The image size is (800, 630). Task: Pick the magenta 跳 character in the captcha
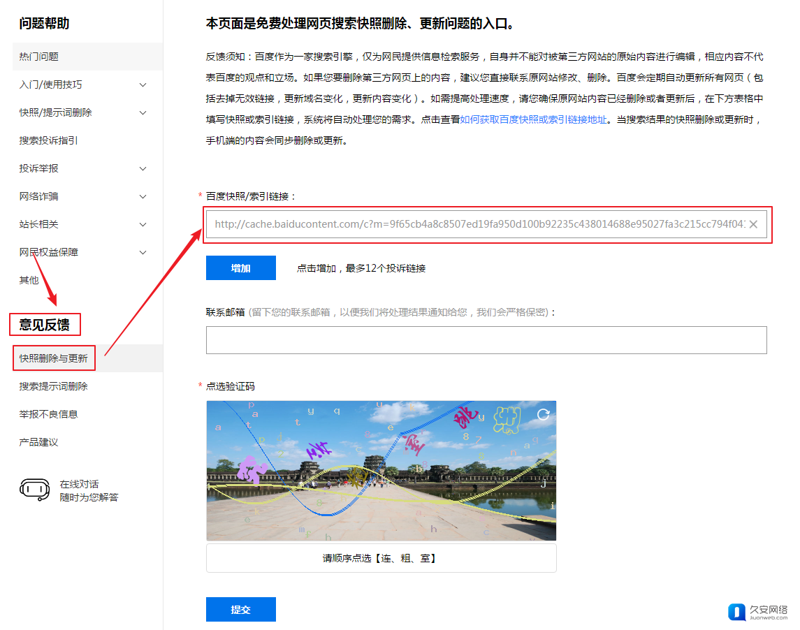(465, 417)
